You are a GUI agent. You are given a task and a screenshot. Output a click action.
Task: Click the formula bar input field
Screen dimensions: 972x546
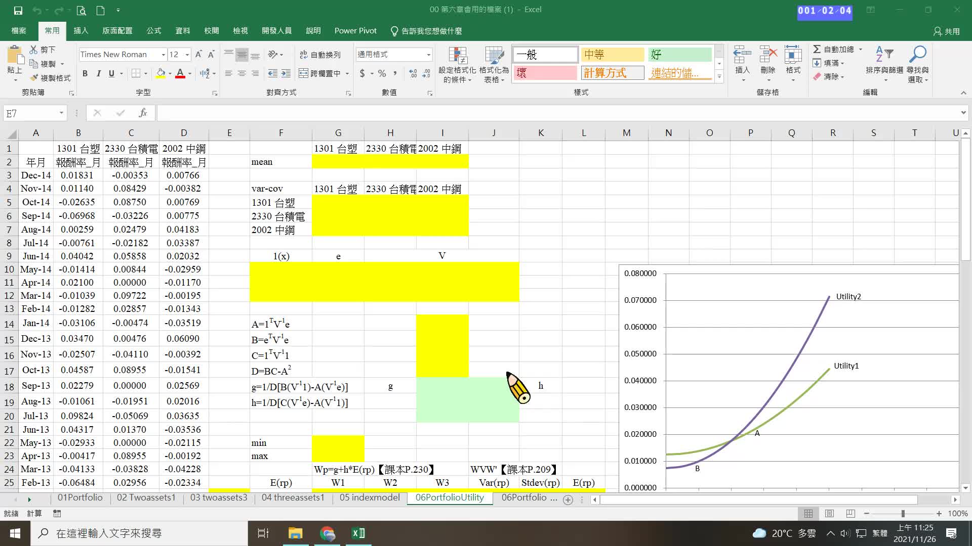pyautogui.click(x=557, y=113)
